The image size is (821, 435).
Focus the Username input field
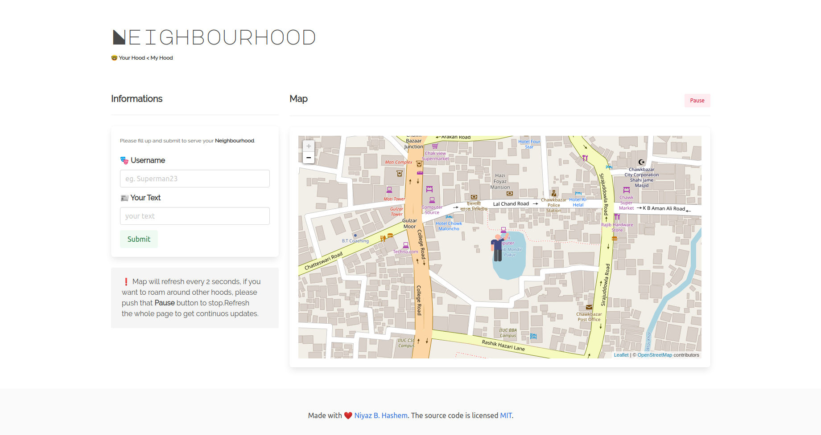(x=195, y=179)
